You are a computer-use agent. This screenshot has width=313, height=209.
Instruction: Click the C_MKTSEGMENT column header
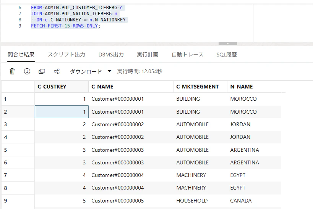click(x=200, y=87)
